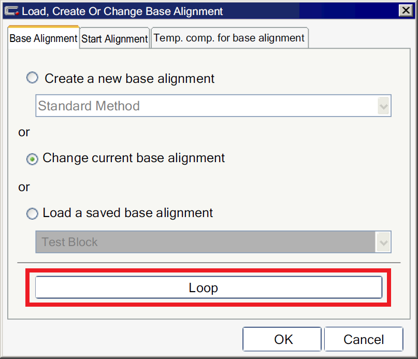Viewport: 418px width, 359px height.
Task: Click the "Load a saved base alignment" label text
Action: point(127,213)
